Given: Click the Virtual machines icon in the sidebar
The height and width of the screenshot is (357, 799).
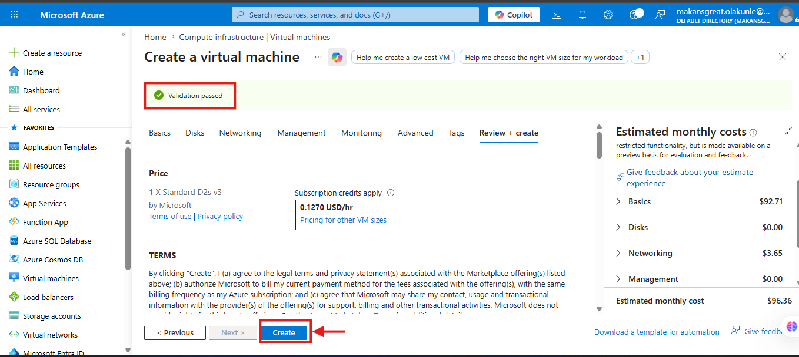Looking at the screenshot, I should point(14,278).
